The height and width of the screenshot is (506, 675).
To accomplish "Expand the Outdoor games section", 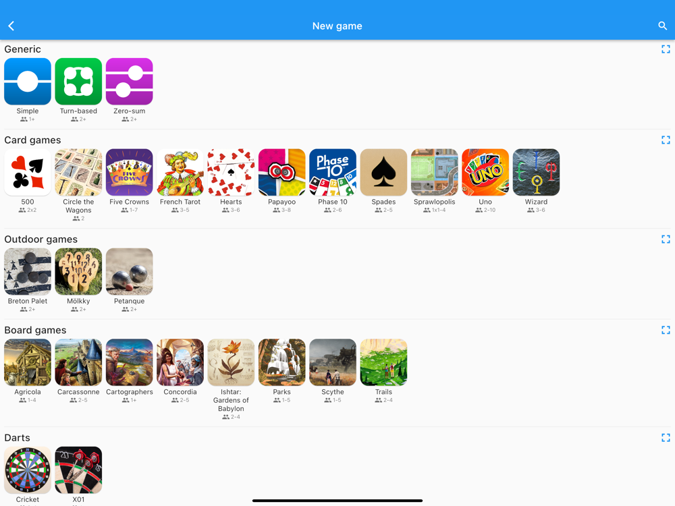I will (666, 240).
